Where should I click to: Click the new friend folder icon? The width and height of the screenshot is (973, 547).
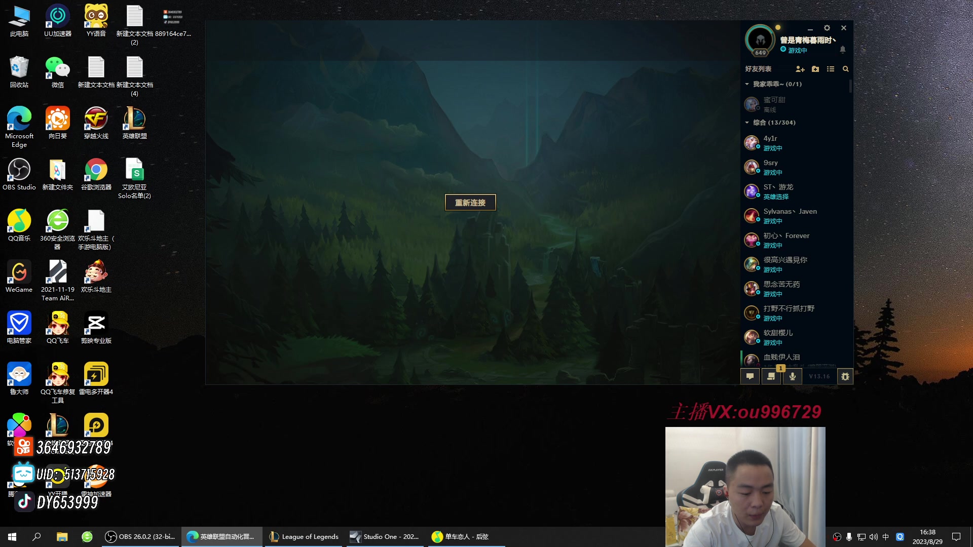[815, 69]
